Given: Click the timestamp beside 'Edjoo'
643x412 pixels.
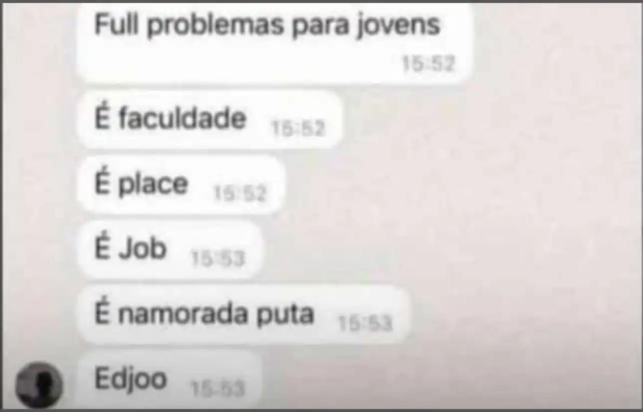Looking at the screenshot, I should point(218,389).
